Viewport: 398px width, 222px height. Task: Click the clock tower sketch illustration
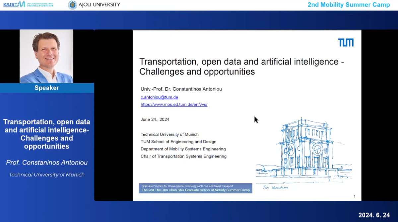click(303, 149)
